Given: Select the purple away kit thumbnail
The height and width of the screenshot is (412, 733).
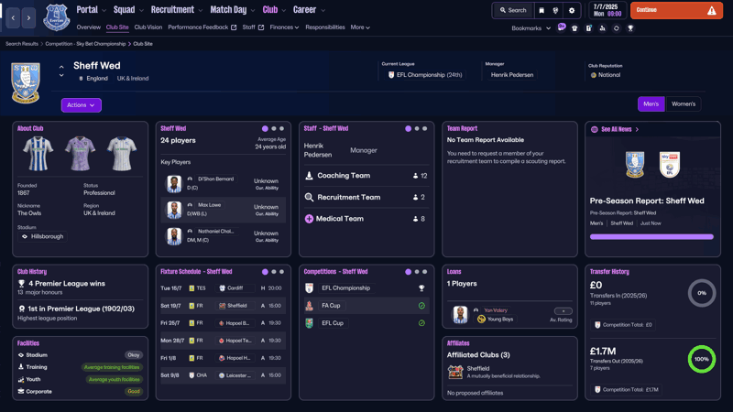Looking at the screenshot, I should click(x=80, y=154).
